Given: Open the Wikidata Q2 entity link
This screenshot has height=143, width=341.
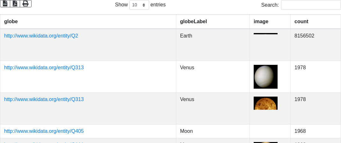Looking at the screenshot, I should [41, 36].
